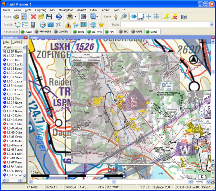Click the map zoom in plus button
This screenshot has height=191, width=216.
point(213,173)
